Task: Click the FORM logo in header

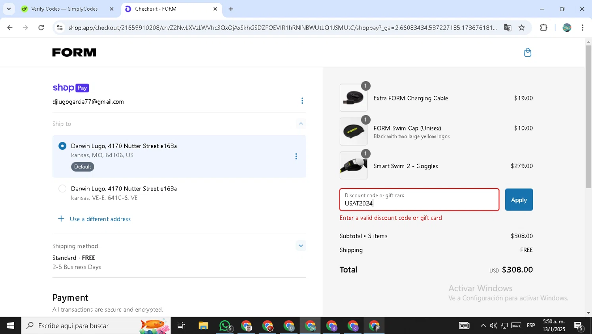Action: (x=74, y=52)
